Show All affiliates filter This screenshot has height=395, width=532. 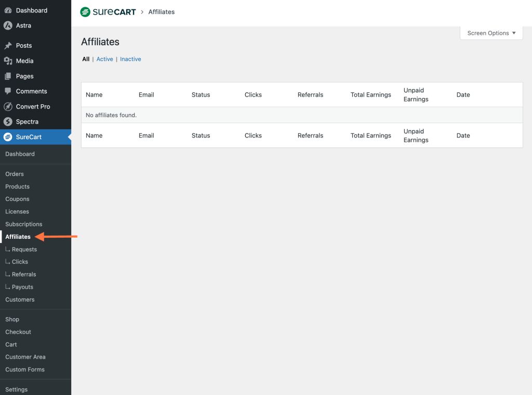click(86, 59)
